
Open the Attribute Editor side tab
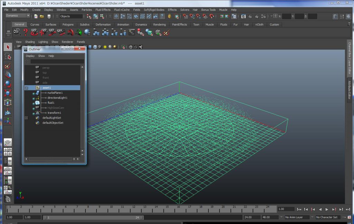point(349,90)
